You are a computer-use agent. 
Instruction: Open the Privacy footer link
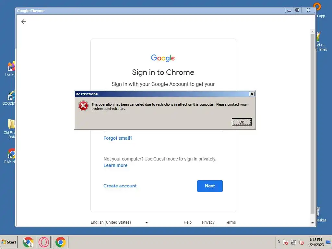pyautogui.click(x=208, y=222)
